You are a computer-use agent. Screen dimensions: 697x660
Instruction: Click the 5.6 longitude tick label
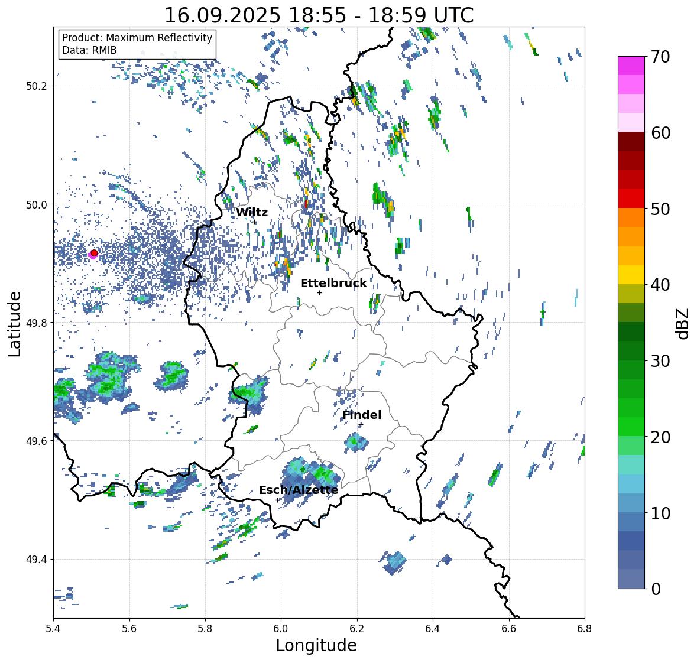pyautogui.click(x=129, y=629)
